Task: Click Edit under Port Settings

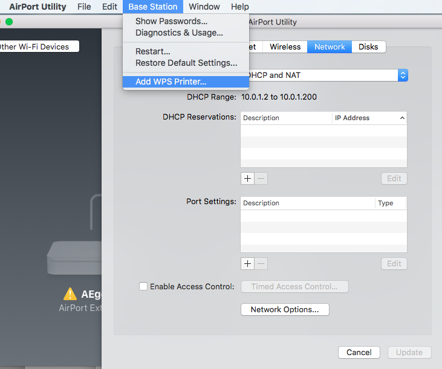Action: [394, 264]
